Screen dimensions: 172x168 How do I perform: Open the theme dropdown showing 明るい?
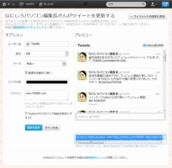tap(46, 64)
